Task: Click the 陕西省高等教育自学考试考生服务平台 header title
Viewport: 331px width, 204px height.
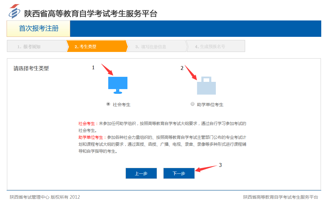Action: point(91,14)
